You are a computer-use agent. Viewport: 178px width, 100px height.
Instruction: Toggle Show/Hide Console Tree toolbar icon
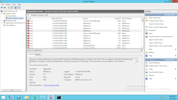pos(12,8)
